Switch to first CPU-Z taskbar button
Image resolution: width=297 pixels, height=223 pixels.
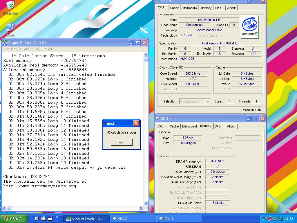click(133, 219)
